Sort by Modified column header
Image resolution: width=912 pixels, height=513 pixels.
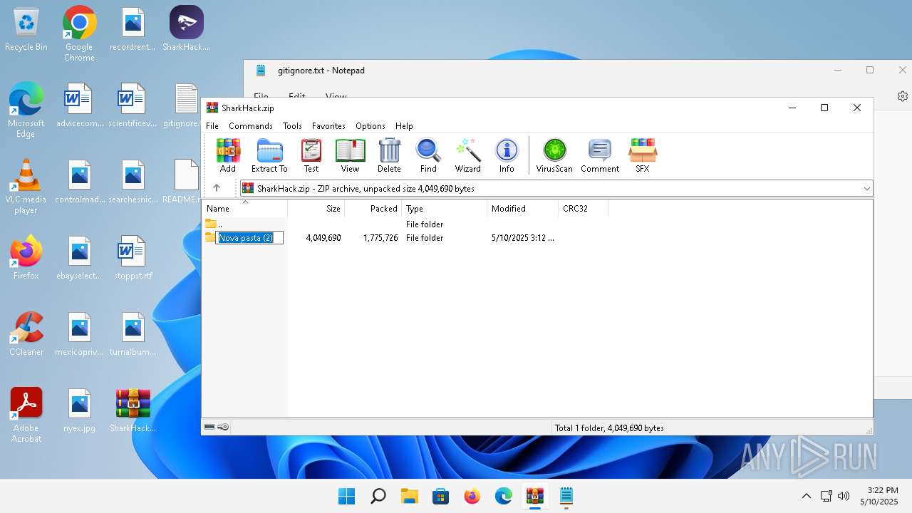click(x=523, y=209)
